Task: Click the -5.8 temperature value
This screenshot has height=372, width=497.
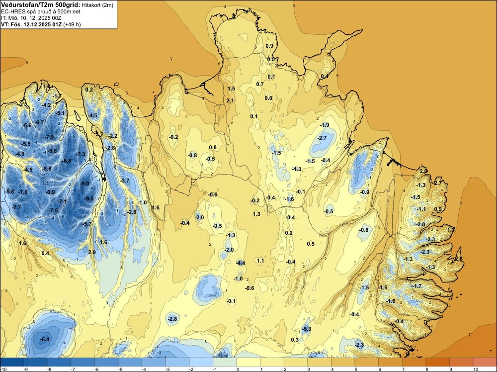Action: 9,191
